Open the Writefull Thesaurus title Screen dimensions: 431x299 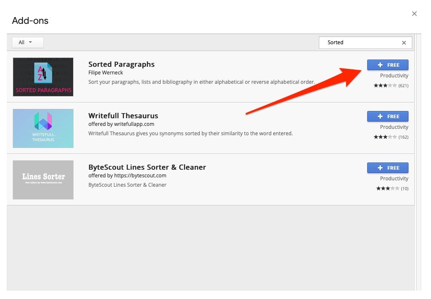123,116
